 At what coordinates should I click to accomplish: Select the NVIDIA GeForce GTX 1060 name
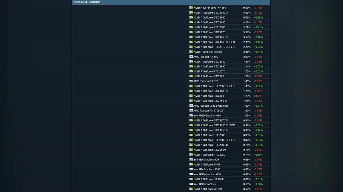click(210, 8)
